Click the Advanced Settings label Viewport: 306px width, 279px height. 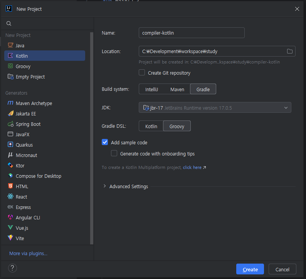(x=129, y=187)
